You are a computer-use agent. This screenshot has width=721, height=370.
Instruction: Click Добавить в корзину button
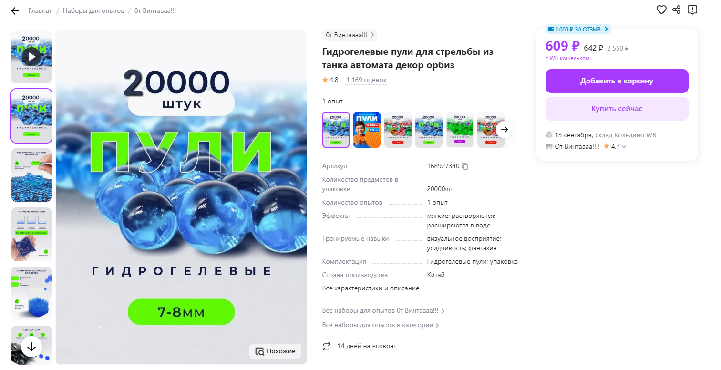click(x=617, y=81)
